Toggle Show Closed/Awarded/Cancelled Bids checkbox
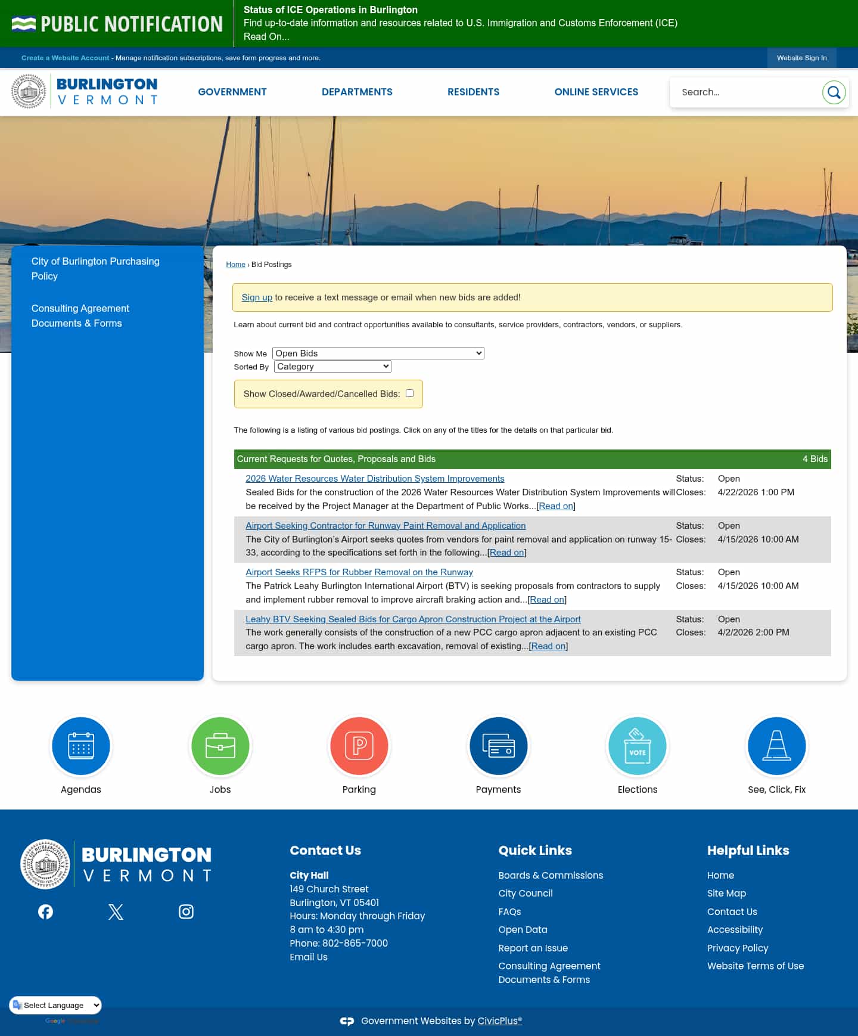 click(x=409, y=393)
